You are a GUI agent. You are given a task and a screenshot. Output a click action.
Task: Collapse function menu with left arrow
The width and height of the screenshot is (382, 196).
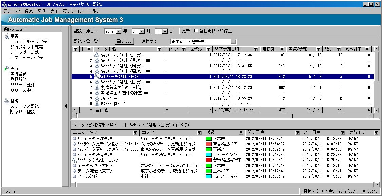pyautogui.click(x=65, y=106)
